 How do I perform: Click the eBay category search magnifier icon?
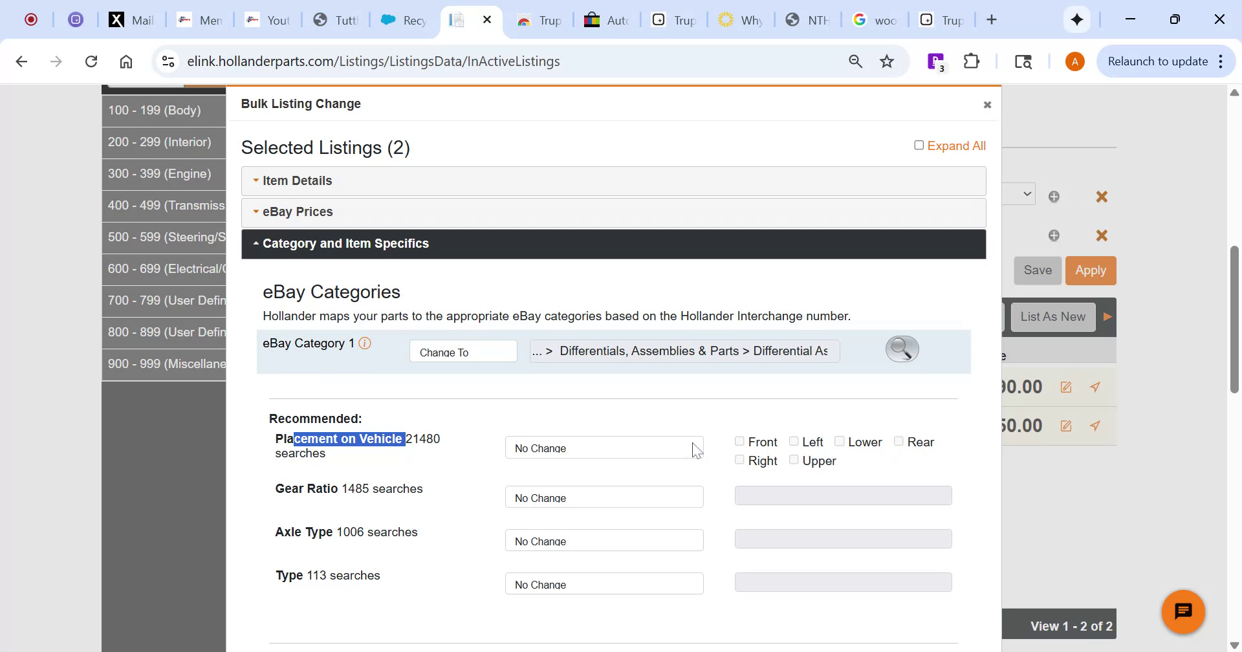pyautogui.click(x=902, y=349)
